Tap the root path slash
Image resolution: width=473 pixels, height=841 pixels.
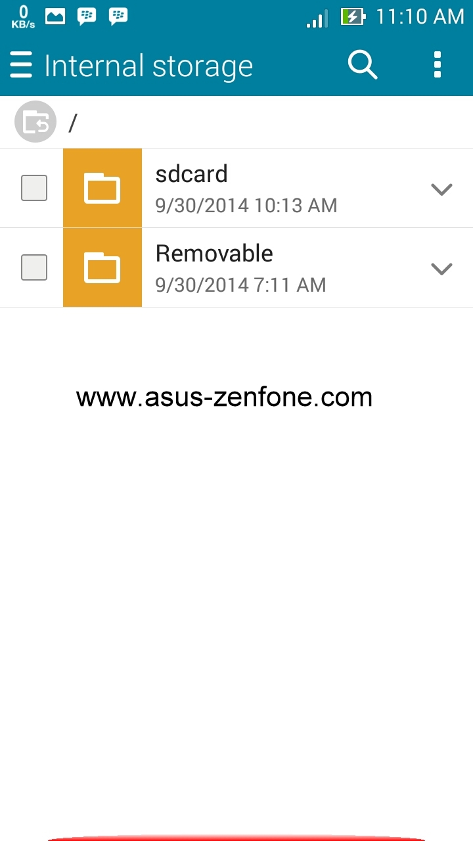tap(73, 122)
